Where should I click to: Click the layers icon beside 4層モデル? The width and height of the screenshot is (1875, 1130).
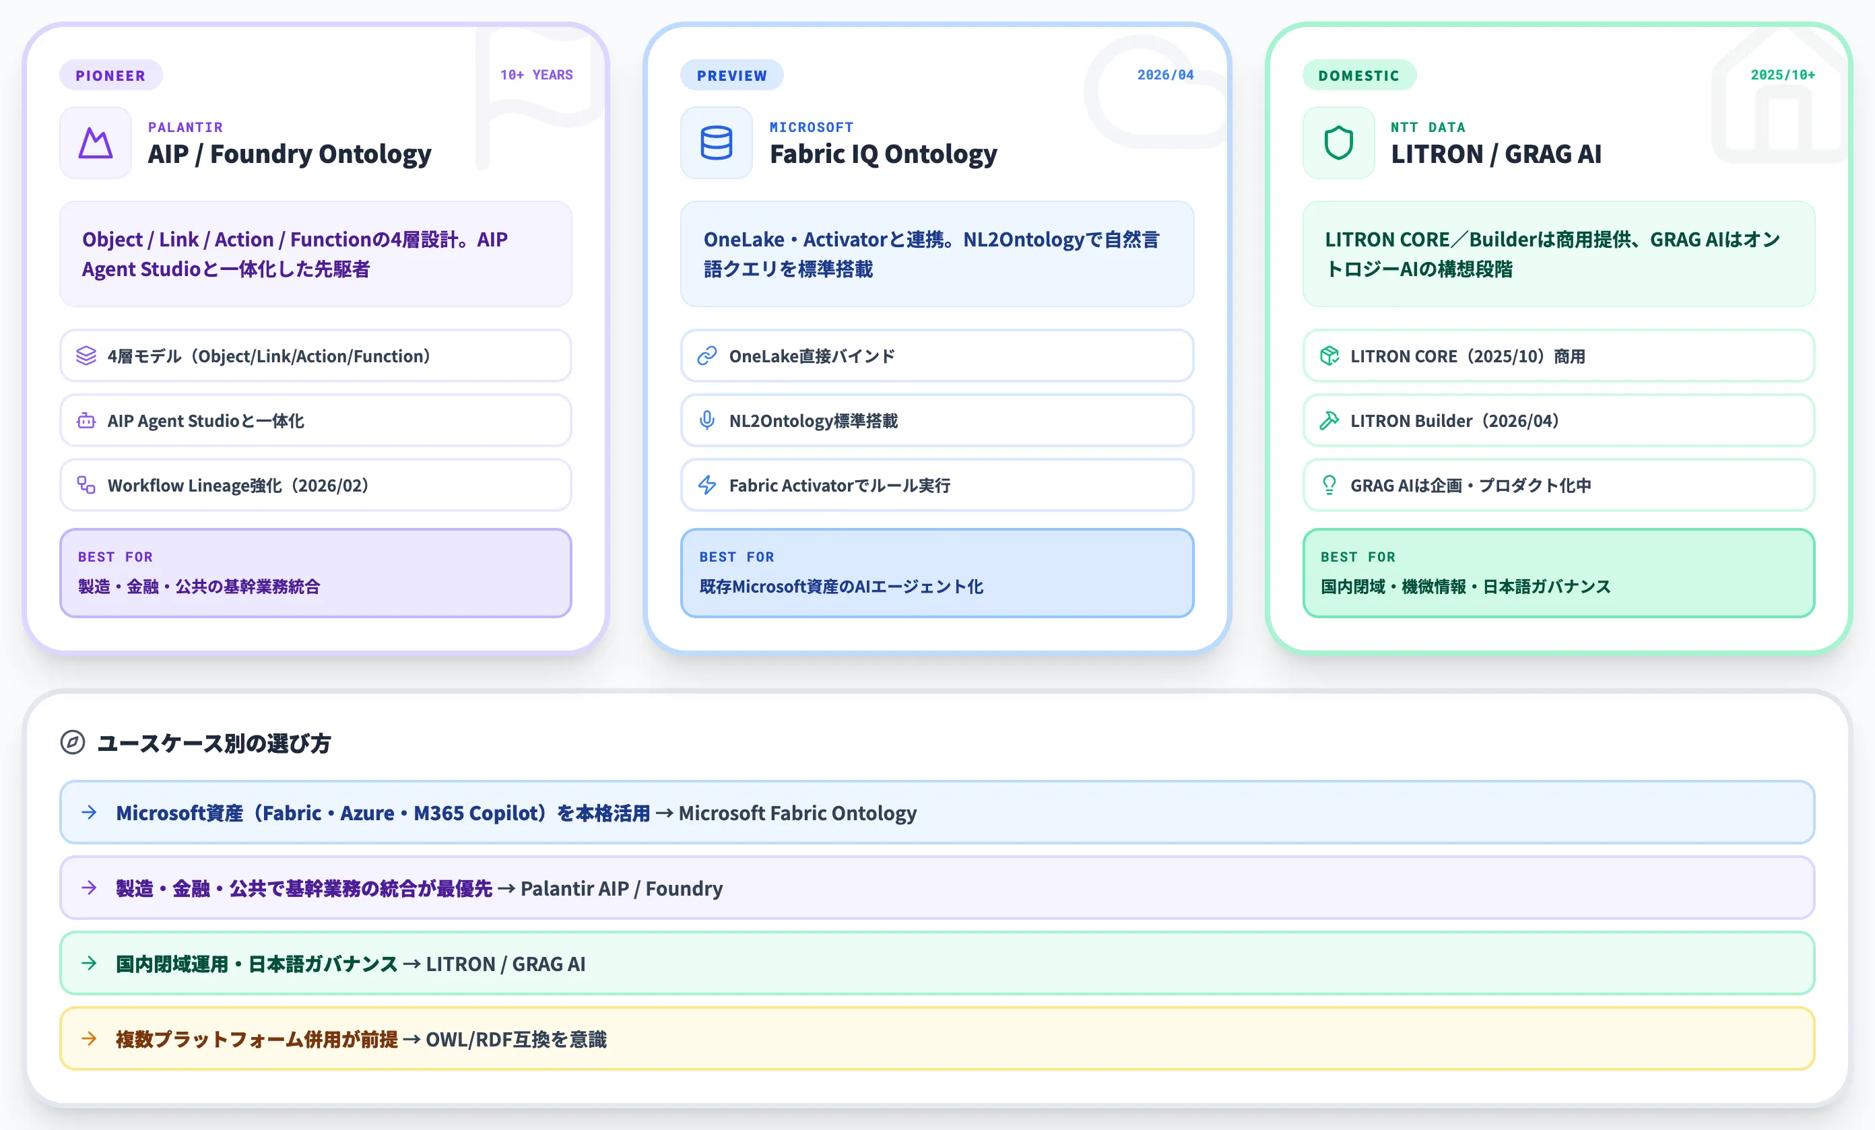(86, 356)
